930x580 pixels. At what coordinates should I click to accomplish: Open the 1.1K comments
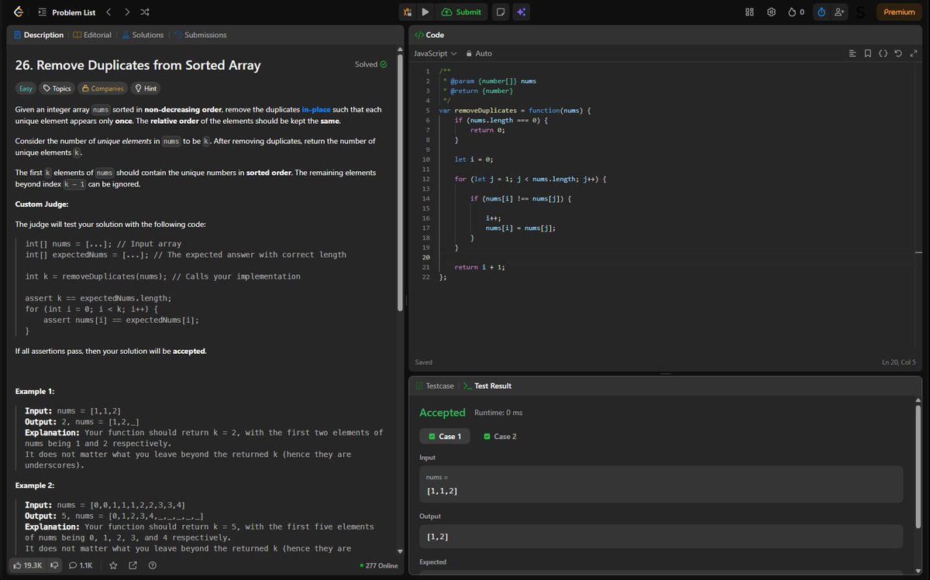tap(81, 565)
